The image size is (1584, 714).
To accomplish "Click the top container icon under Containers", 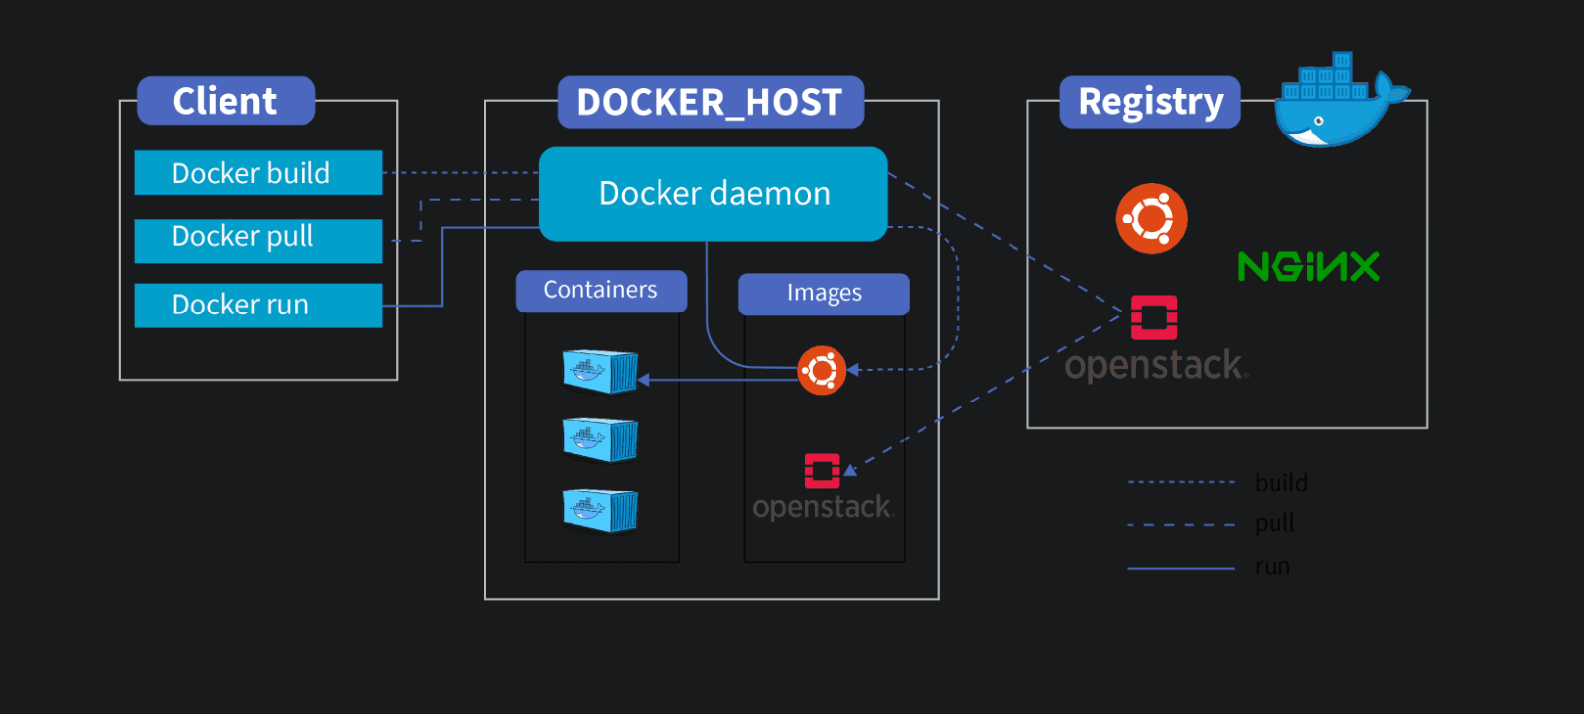I will coord(600,372).
